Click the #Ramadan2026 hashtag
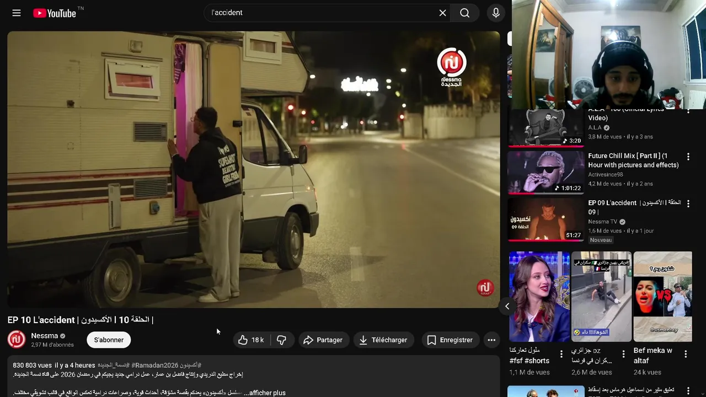Viewport: 706px width, 397px height. point(154,365)
